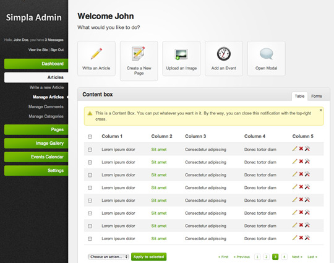
Task: Expand the Pages sidebar menu
Action: point(36,129)
